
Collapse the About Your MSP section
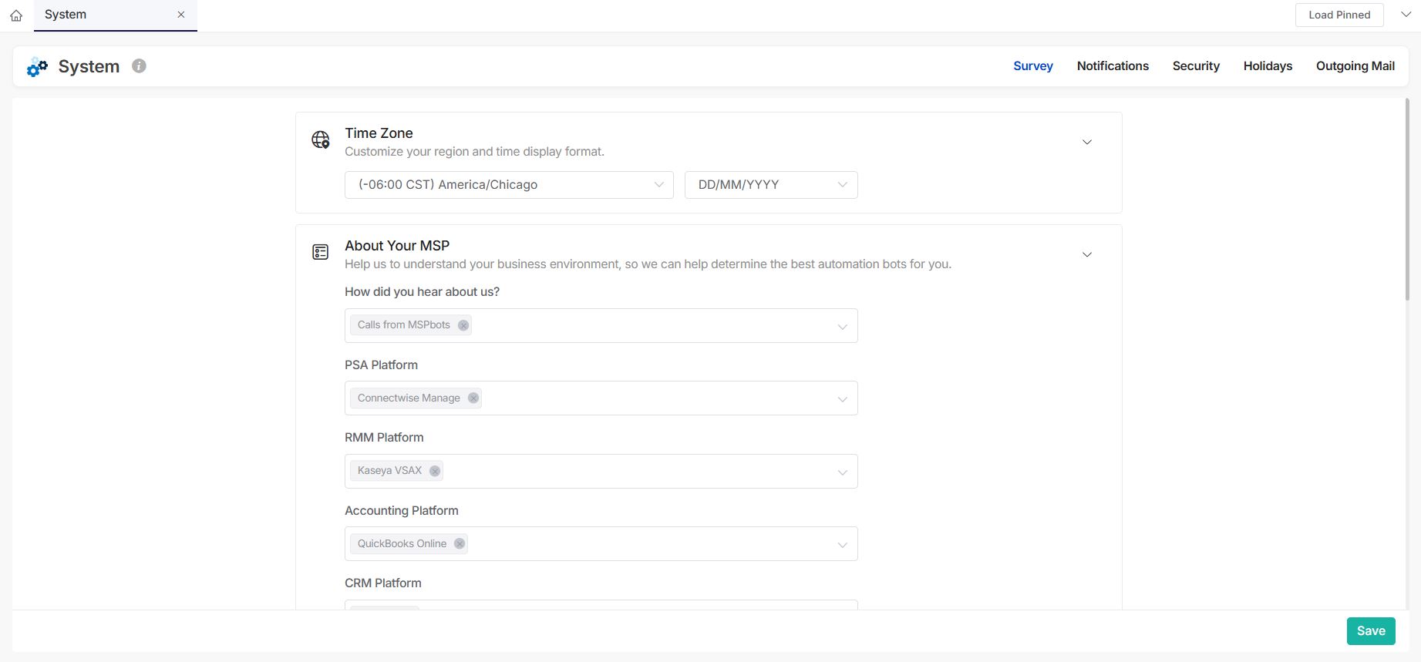coord(1086,254)
